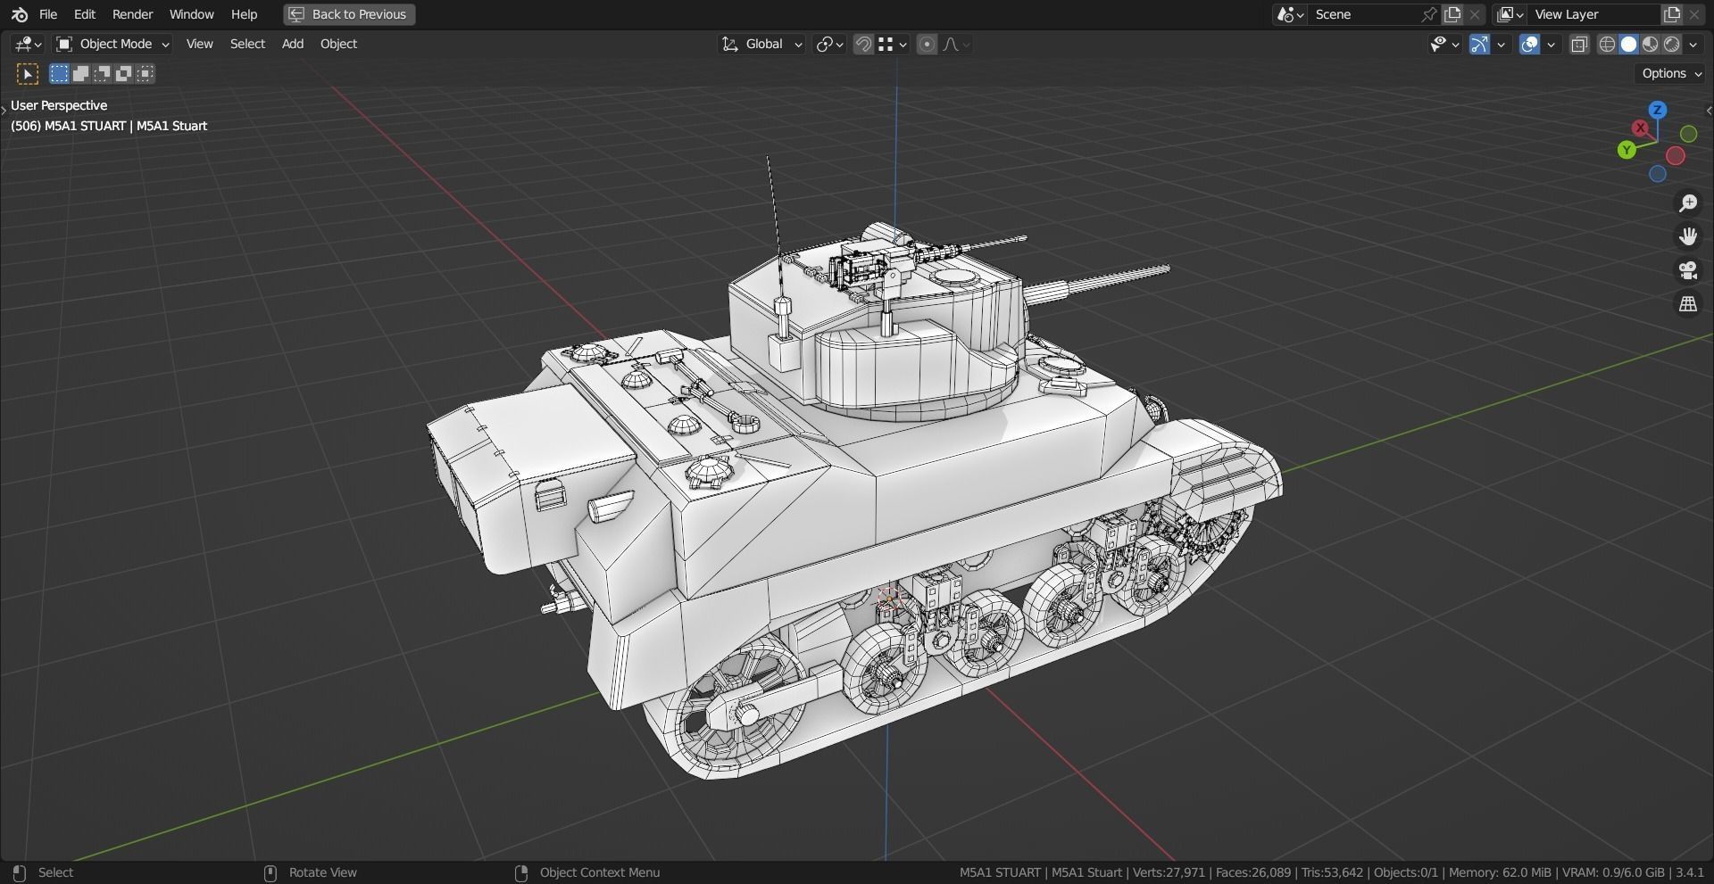1714x884 pixels.
Task: Pin the scene with the pin icon
Action: (x=1429, y=14)
